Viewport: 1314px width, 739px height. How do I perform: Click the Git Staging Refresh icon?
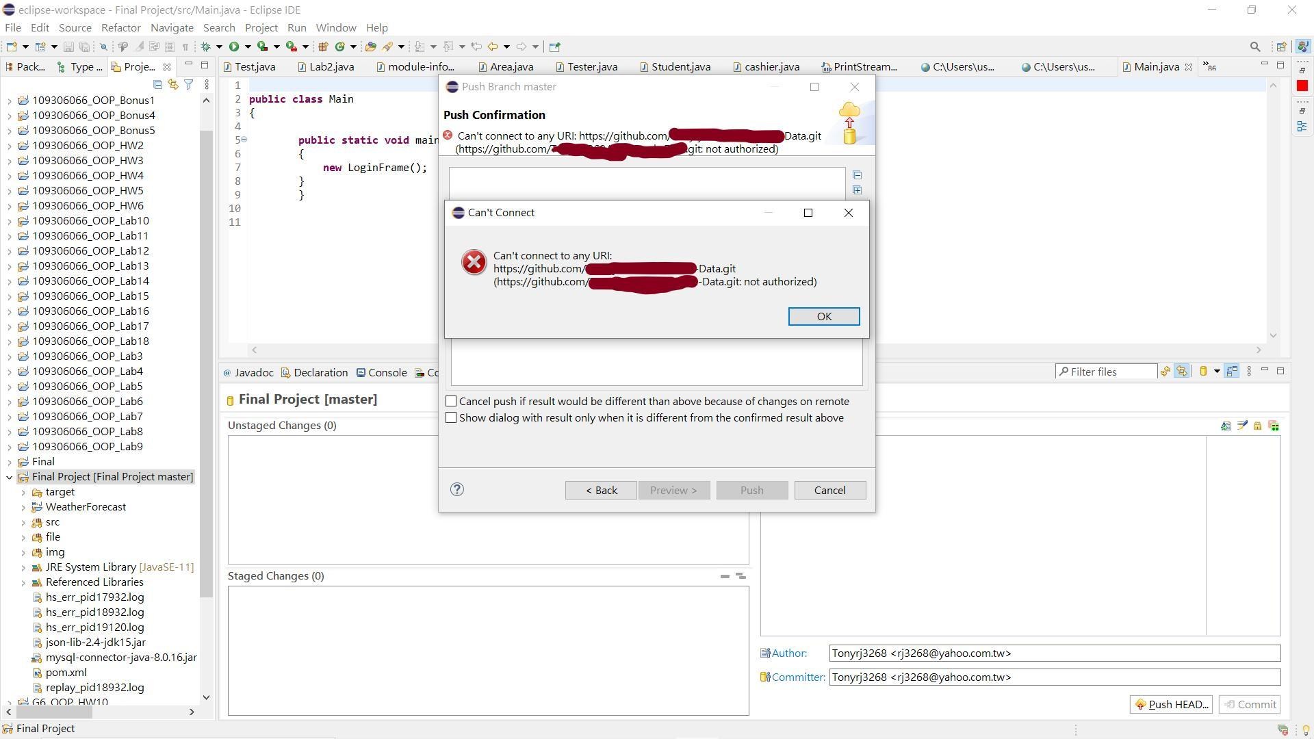(1165, 372)
